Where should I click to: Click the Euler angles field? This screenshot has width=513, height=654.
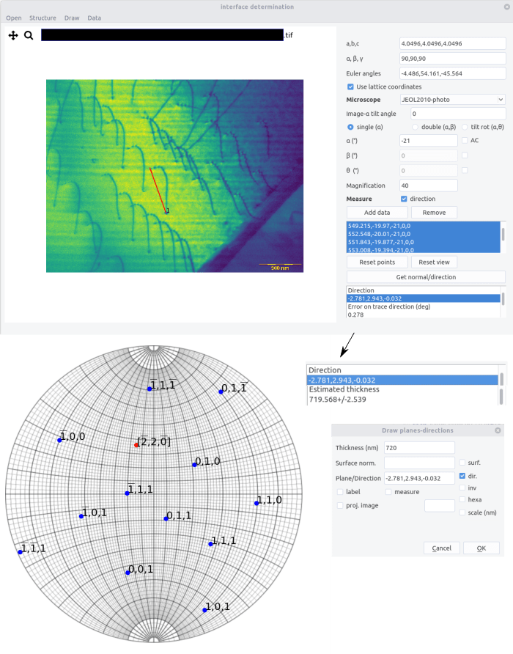click(x=452, y=73)
